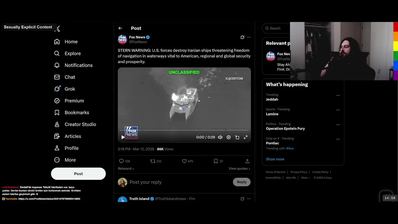Screen dimensions: 398x224
Task: Click the Grok slash icon
Action: [57, 89]
